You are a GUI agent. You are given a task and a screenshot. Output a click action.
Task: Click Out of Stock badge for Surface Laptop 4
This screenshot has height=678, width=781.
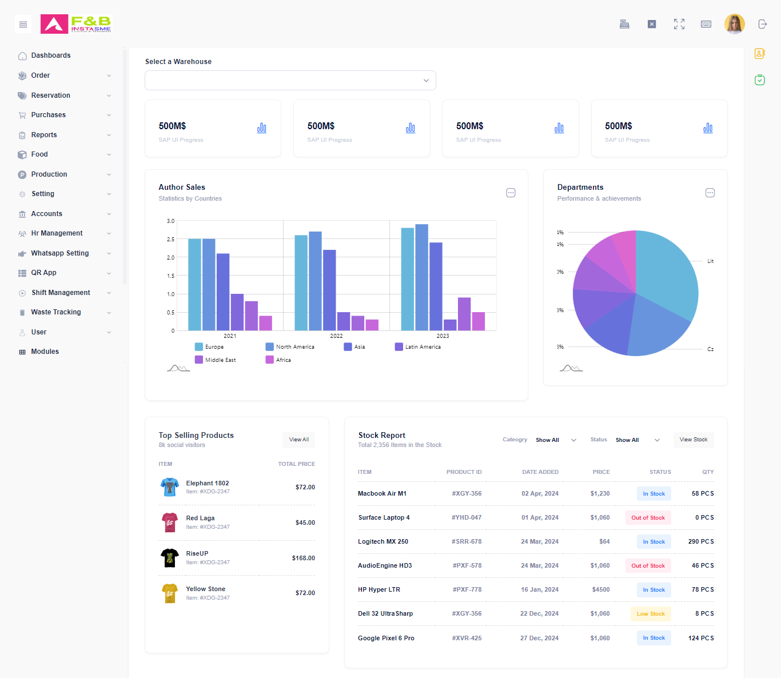coord(648,518)
